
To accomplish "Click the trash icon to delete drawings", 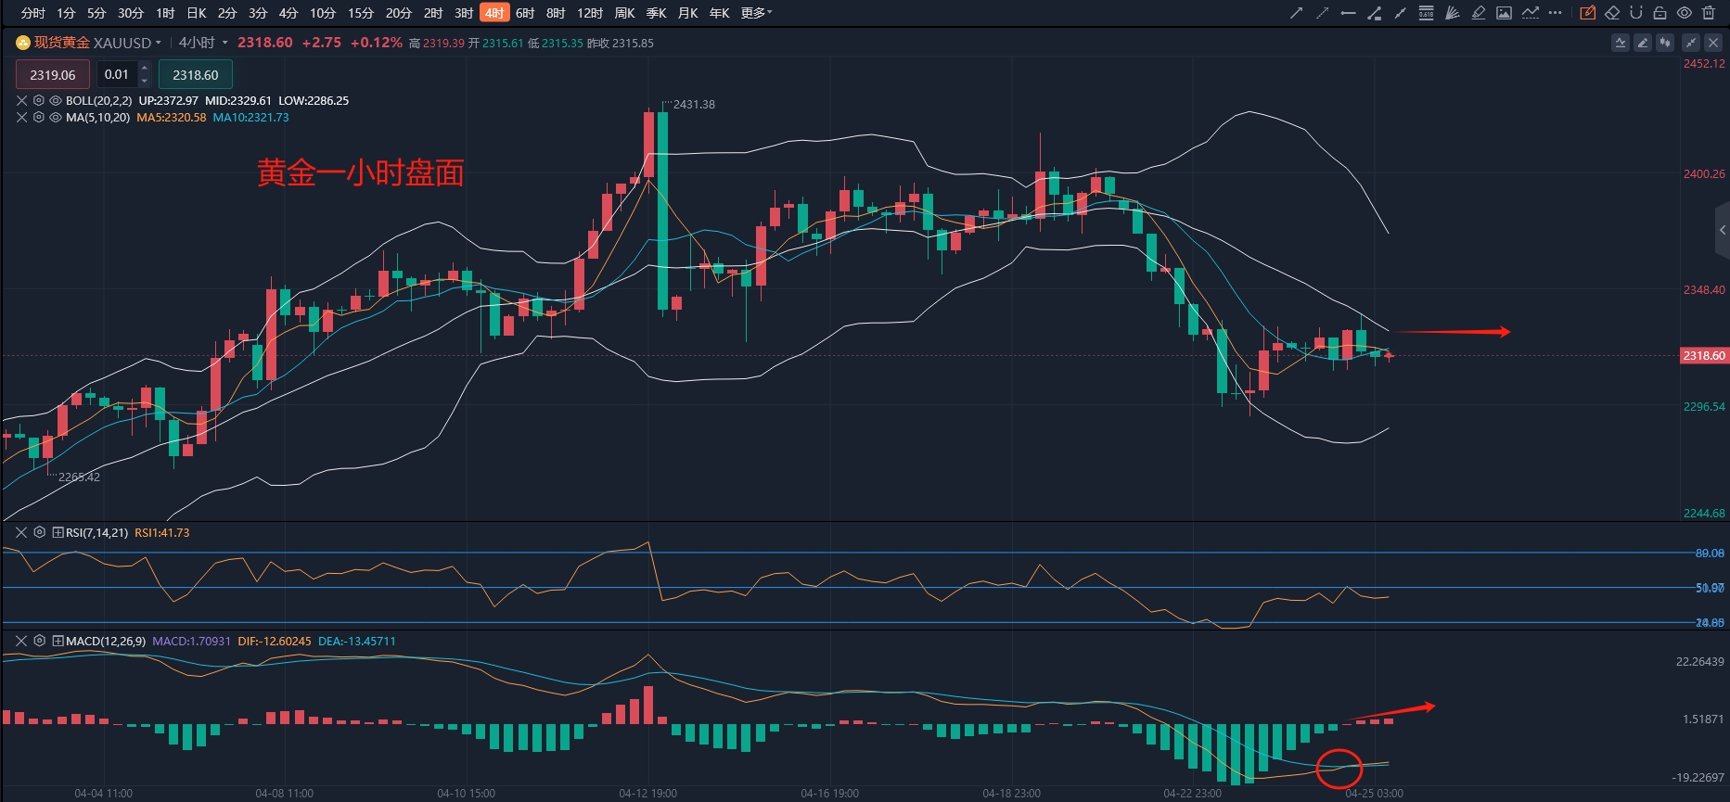I will [1708, 13].
